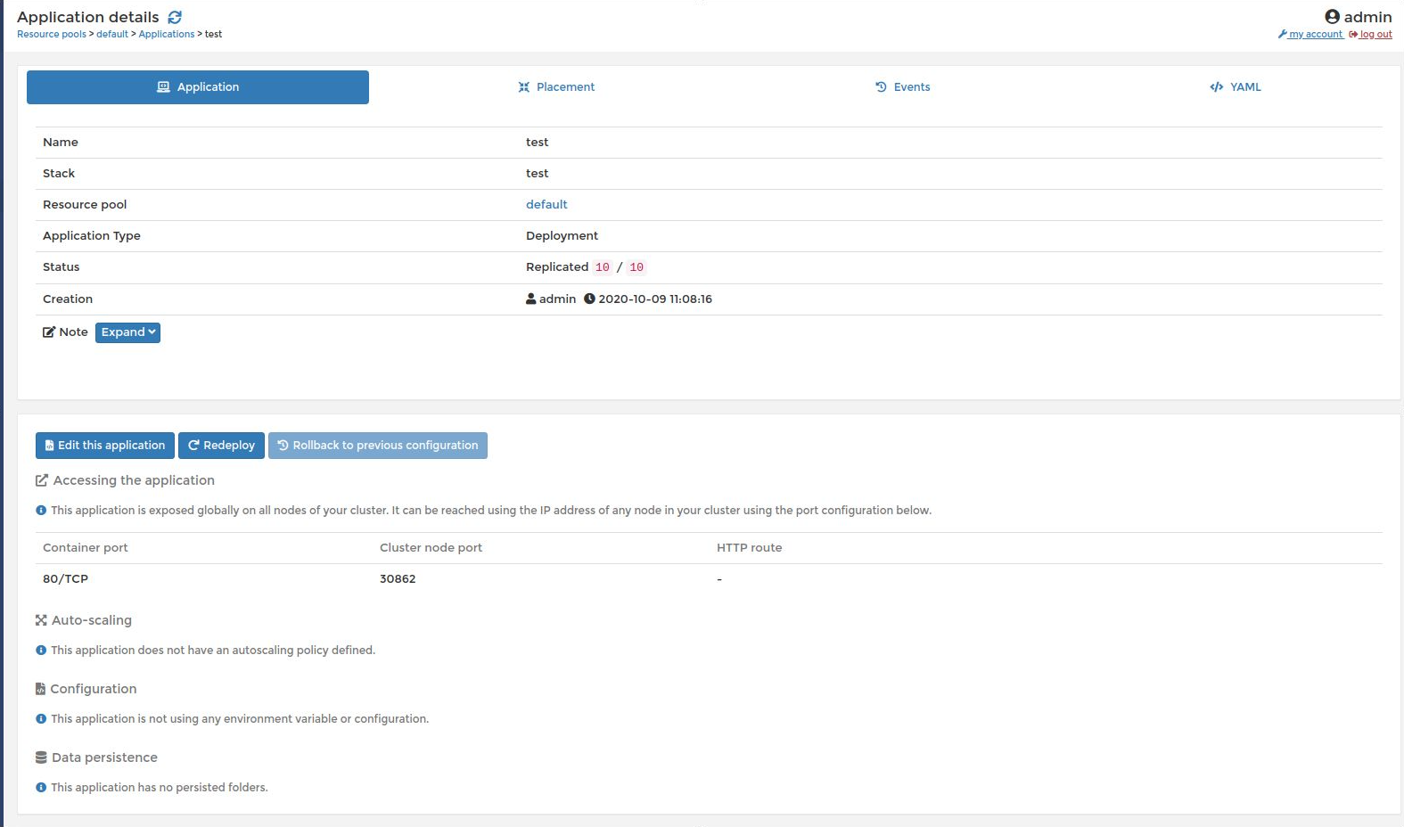This screenshot has height=827, width=1404.
Task: Click the external link icon beside Accessing the application
Action: point(41,480)
